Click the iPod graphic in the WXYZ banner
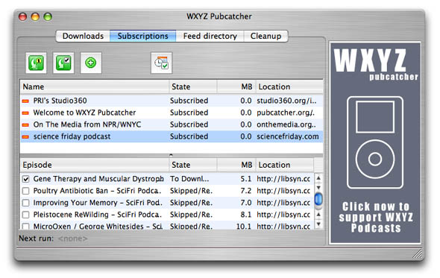The width and height of the screenshot is (440, 278). [x=375, y=142]
